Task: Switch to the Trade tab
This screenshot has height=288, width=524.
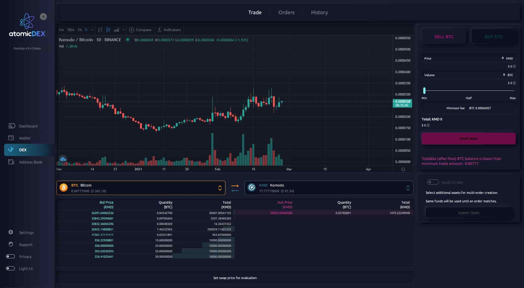Action: point(255,12)
